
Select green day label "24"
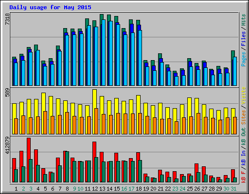tap(182, 189)
